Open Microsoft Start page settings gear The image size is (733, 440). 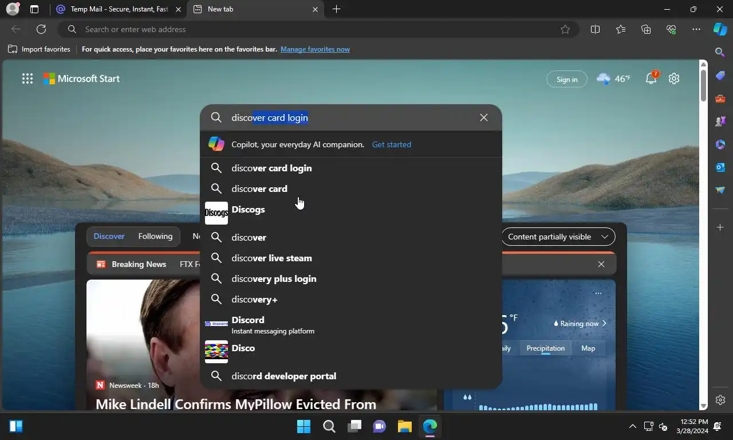[x=674, y=78]
